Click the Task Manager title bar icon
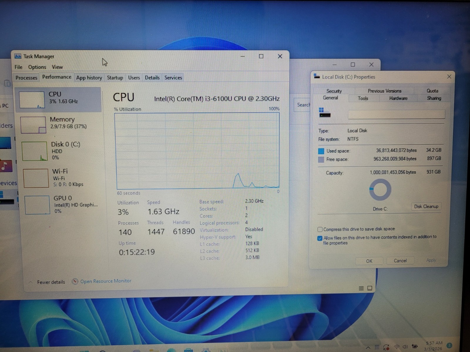Viewport: 470px width, 352px height. 18,56
